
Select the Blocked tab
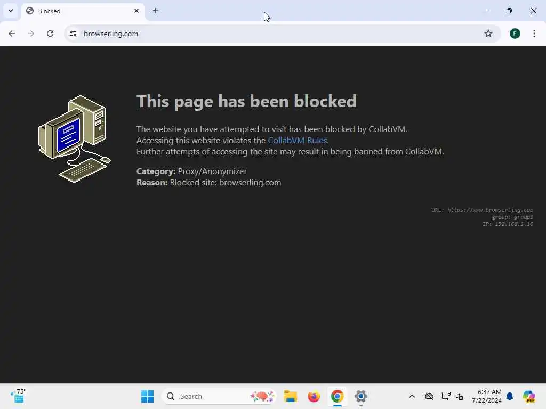click(83, 11)
